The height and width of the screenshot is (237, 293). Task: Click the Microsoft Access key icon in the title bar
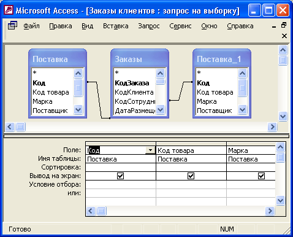(x=9, y=10)
